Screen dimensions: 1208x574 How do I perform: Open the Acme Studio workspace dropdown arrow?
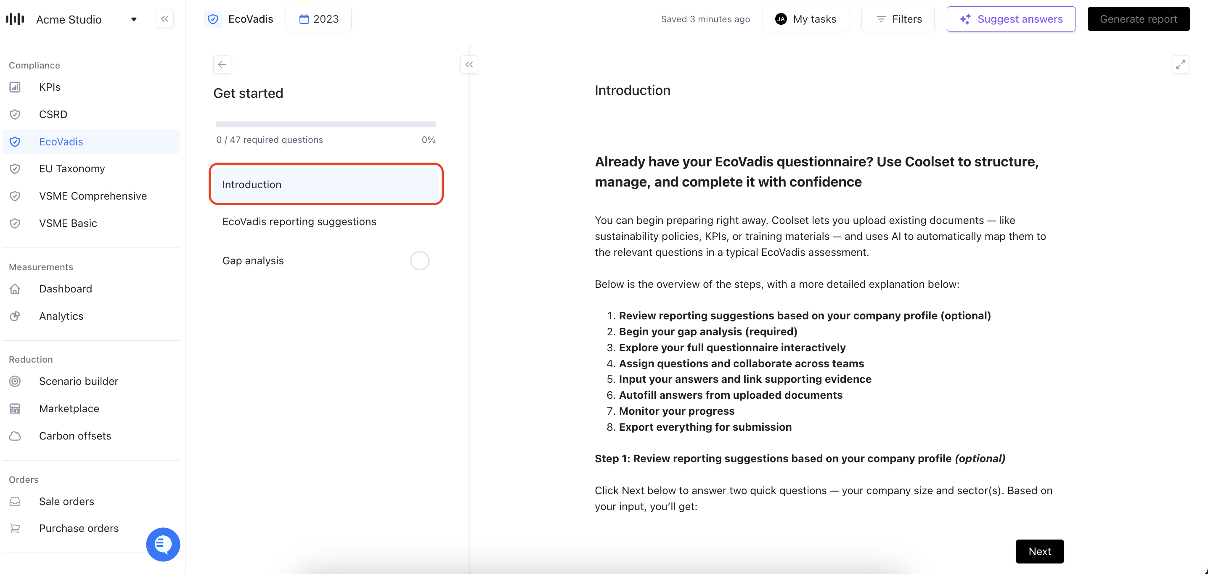134,19
